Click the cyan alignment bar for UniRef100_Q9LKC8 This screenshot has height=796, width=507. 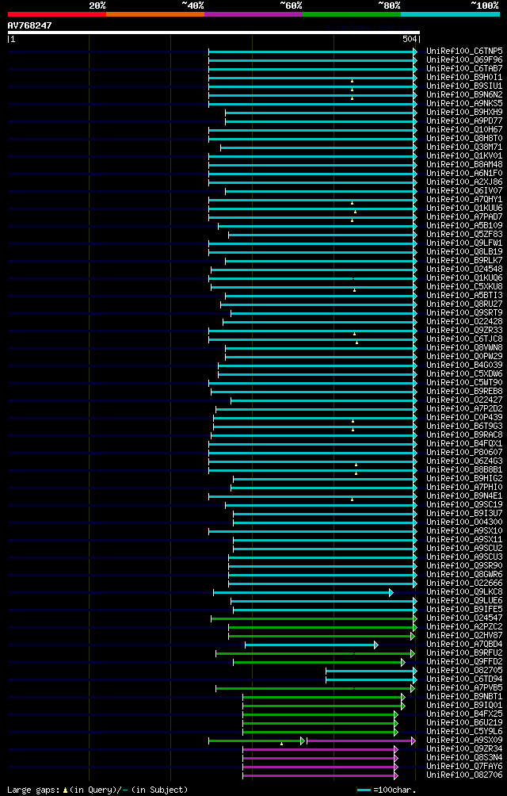pos(303,593)
